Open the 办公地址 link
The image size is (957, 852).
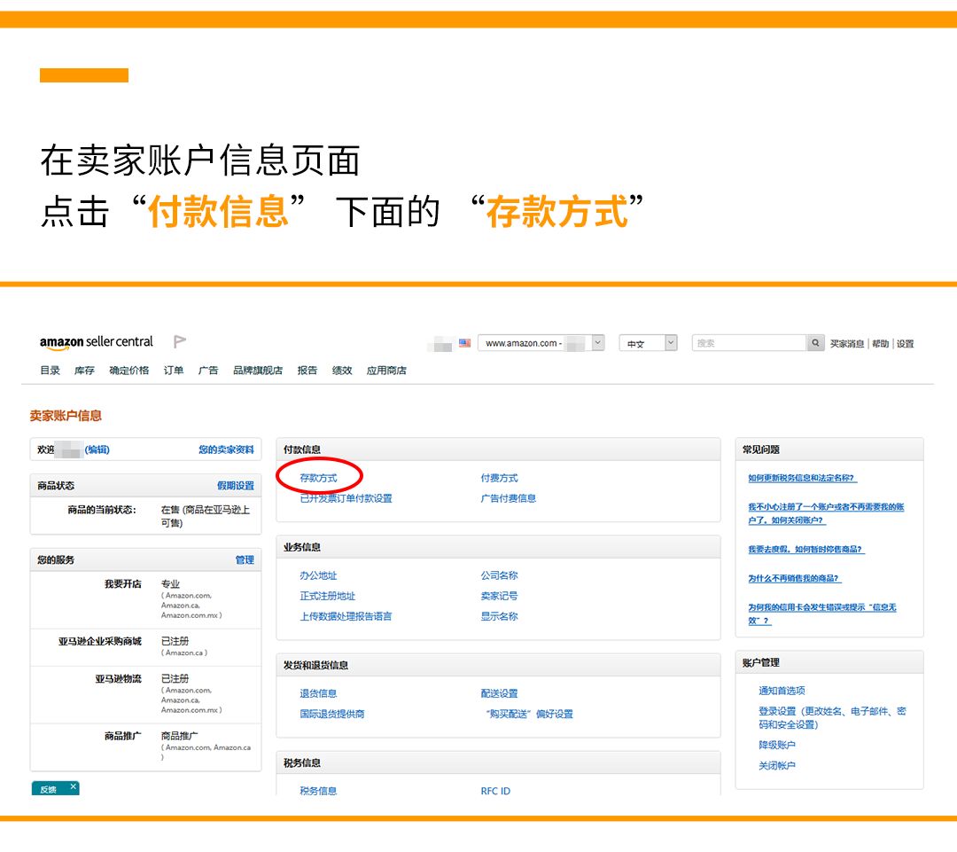(x=318, y=575)
